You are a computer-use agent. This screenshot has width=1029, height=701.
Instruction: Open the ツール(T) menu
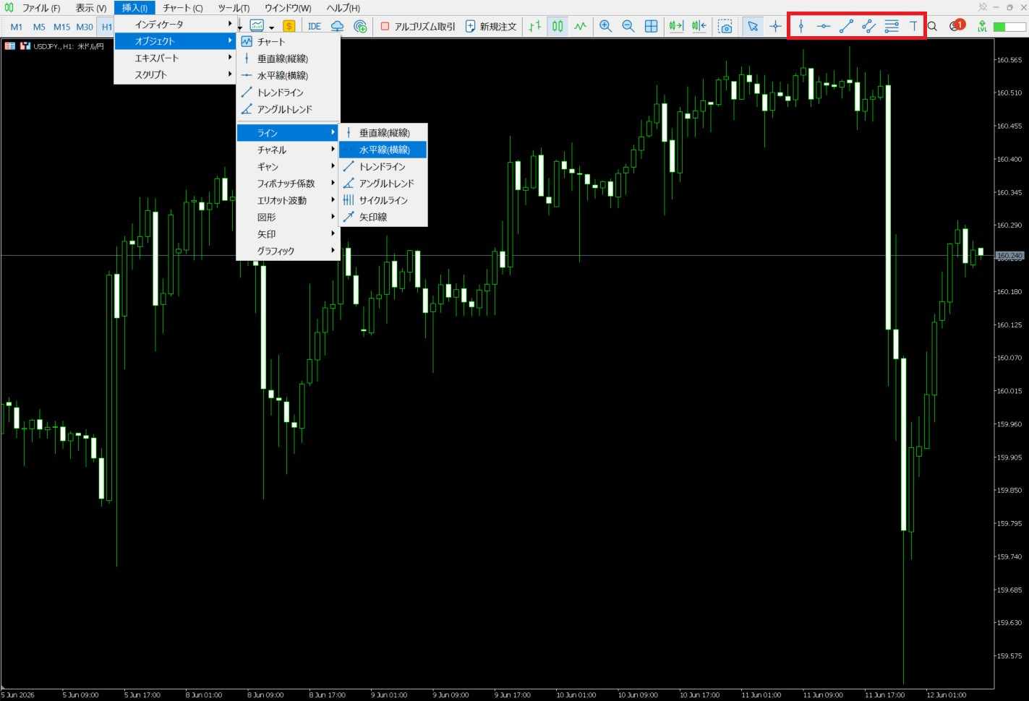coord(234,8)
